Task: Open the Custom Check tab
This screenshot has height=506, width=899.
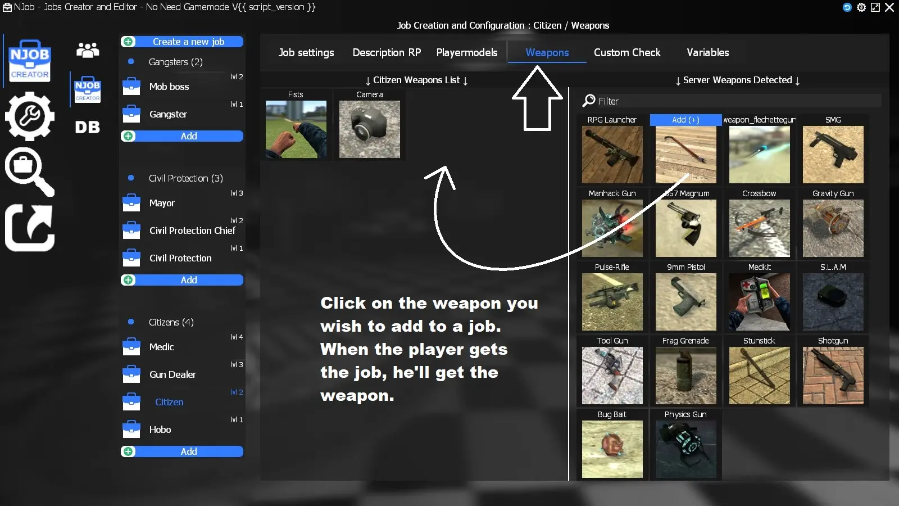Action: point(627,52)
